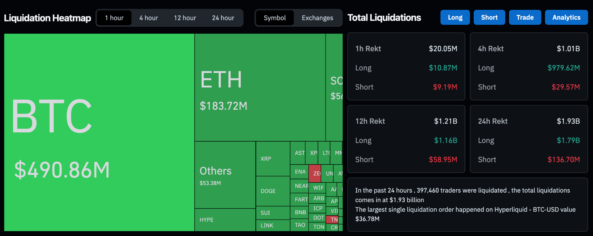The width and height of the screenshot is (593, 236).
Task: Click the BTC heatmap tile
Action: (x=99, y=132)
